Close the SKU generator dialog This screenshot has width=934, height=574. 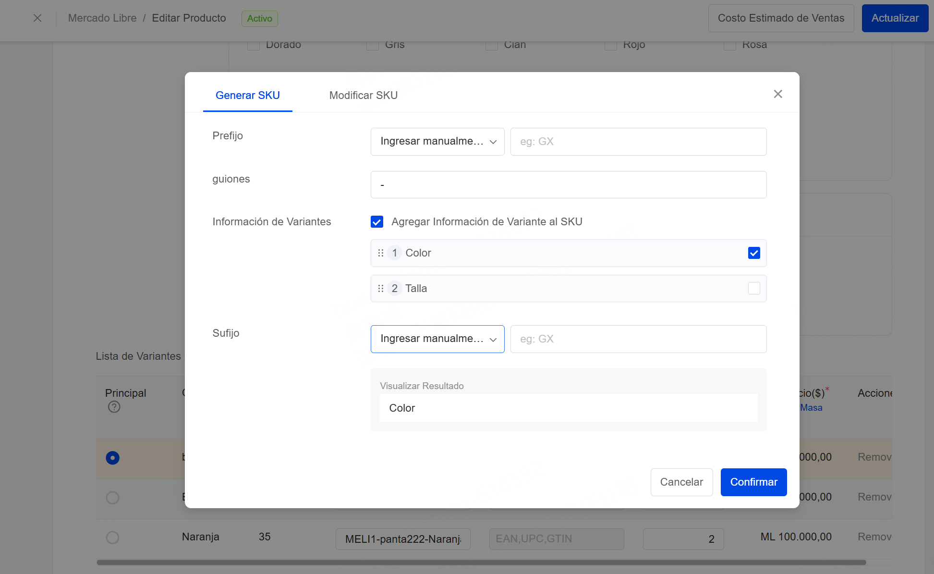[x=778, y=94]
